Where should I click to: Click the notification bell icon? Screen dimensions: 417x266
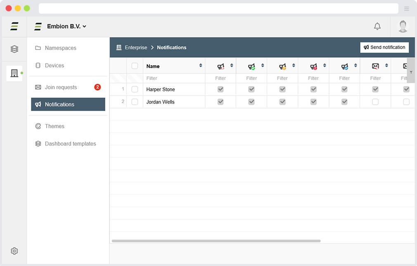click(377, 26)
